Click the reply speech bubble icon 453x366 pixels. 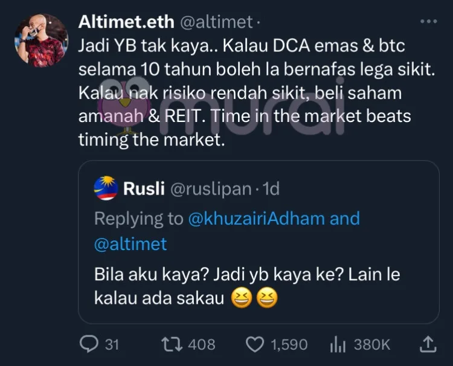point(89,344)
